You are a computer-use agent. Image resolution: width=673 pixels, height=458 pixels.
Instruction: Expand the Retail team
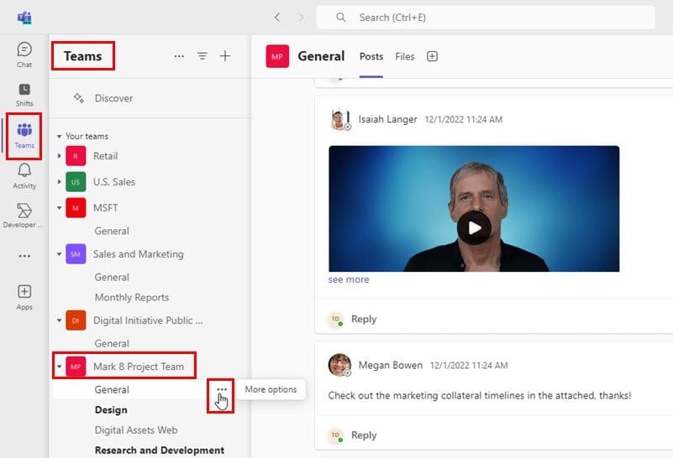pos(59,156)
